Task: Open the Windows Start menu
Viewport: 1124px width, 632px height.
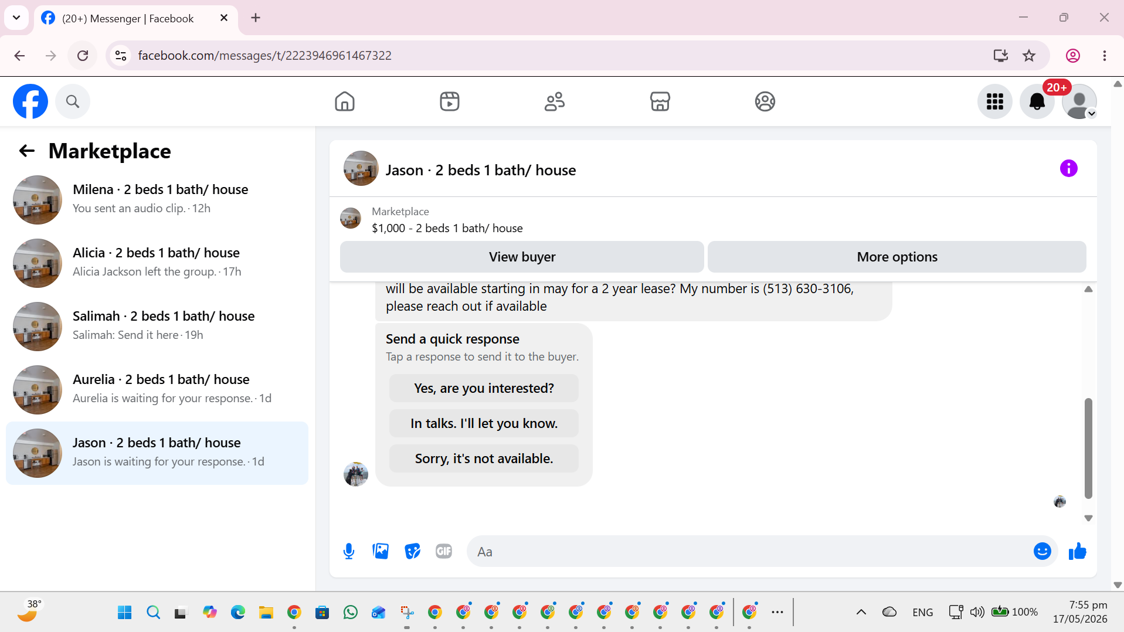Action: click(125, 613)
